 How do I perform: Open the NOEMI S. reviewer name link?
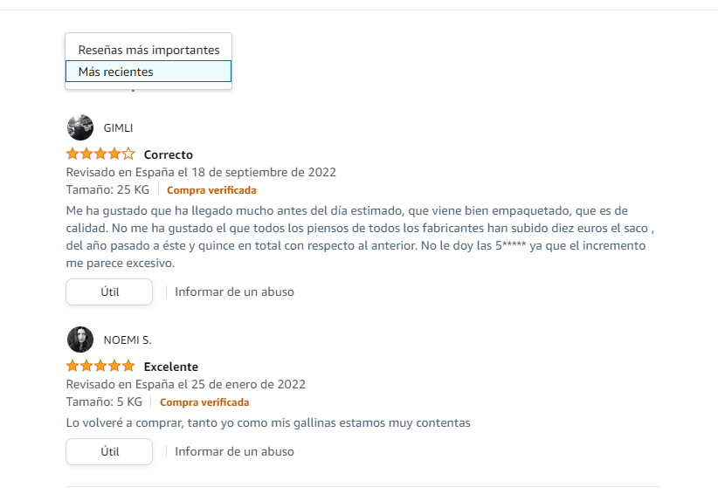[x=128, y=340]
